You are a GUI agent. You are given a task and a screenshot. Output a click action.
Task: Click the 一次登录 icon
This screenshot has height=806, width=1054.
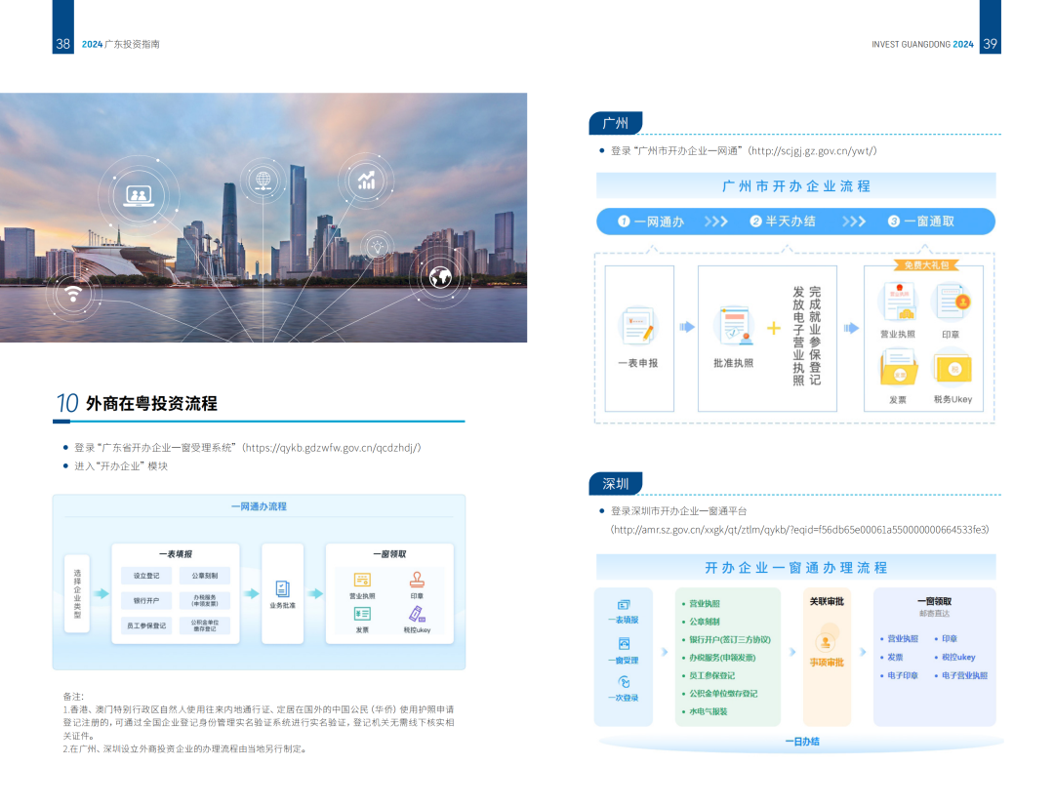624,683
